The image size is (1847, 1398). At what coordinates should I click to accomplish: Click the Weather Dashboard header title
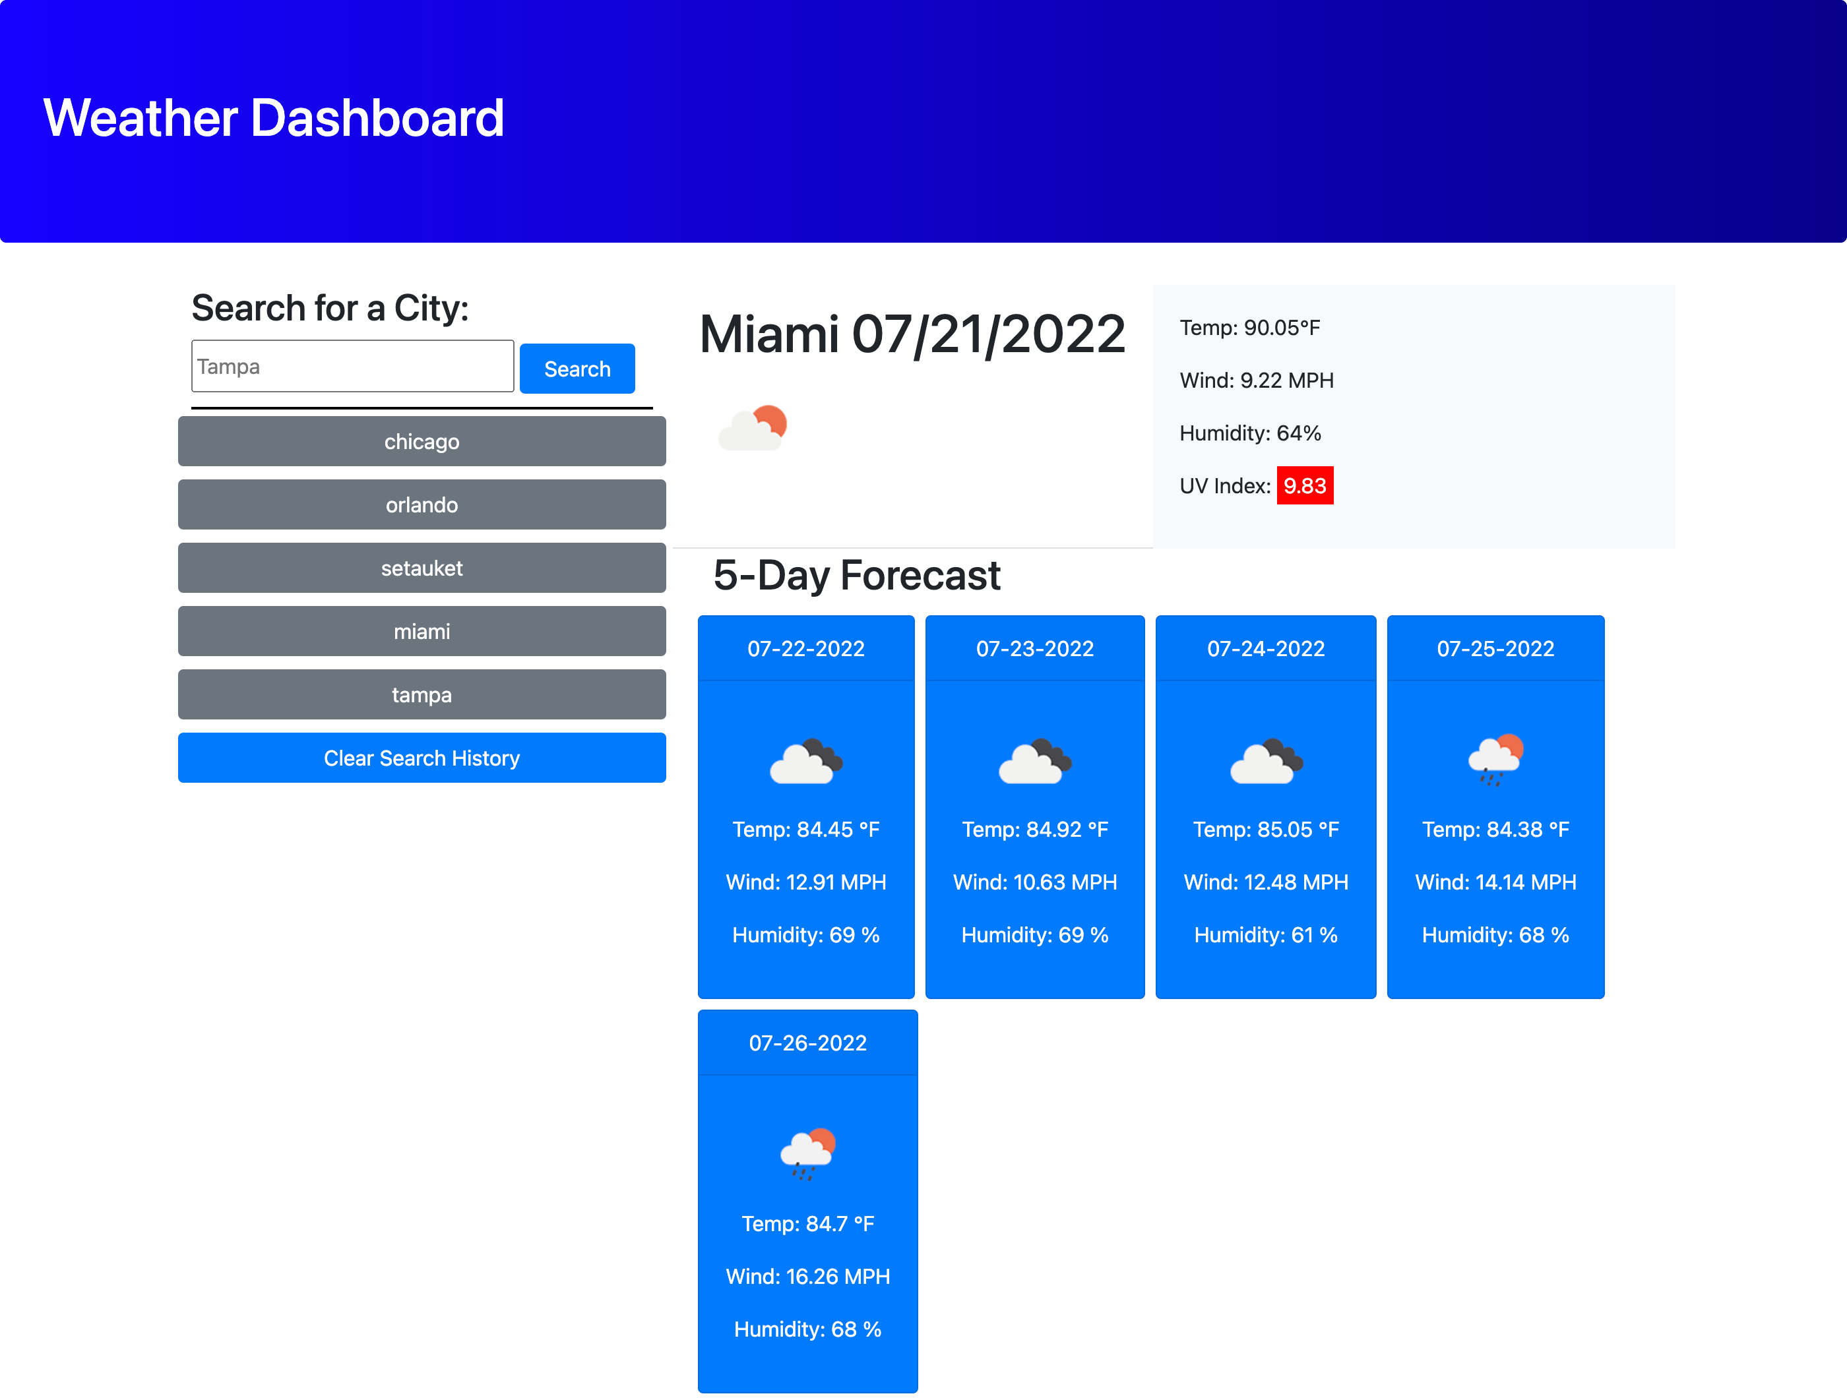point(274,117)
